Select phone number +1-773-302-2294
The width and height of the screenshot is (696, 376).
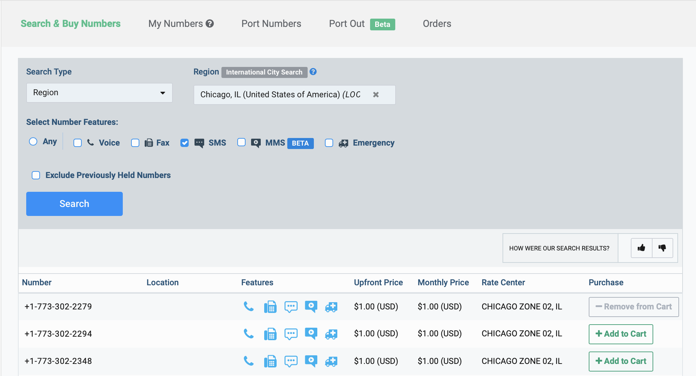(58, 334)
